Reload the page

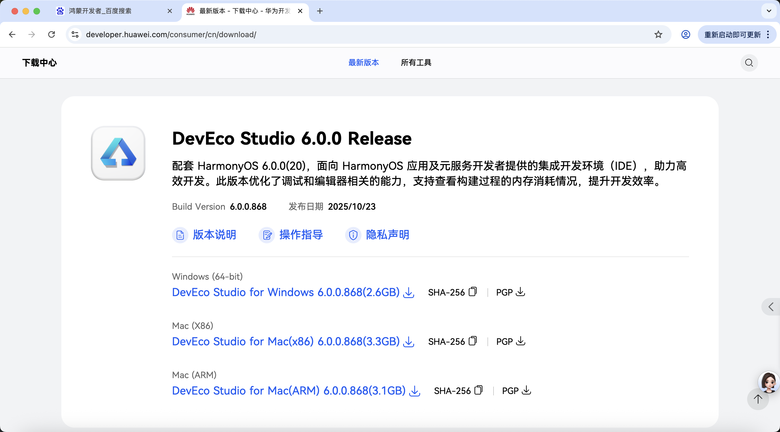51,34
